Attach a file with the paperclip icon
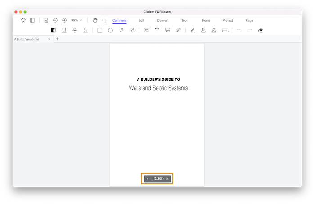Viewport: 315px width, 204px height. [178, 30]
